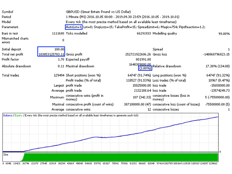The height and width of the screenshot is (174, 232).
Task: Click the consecutive wins value 107 (342.33)
Action: point(142,98)
